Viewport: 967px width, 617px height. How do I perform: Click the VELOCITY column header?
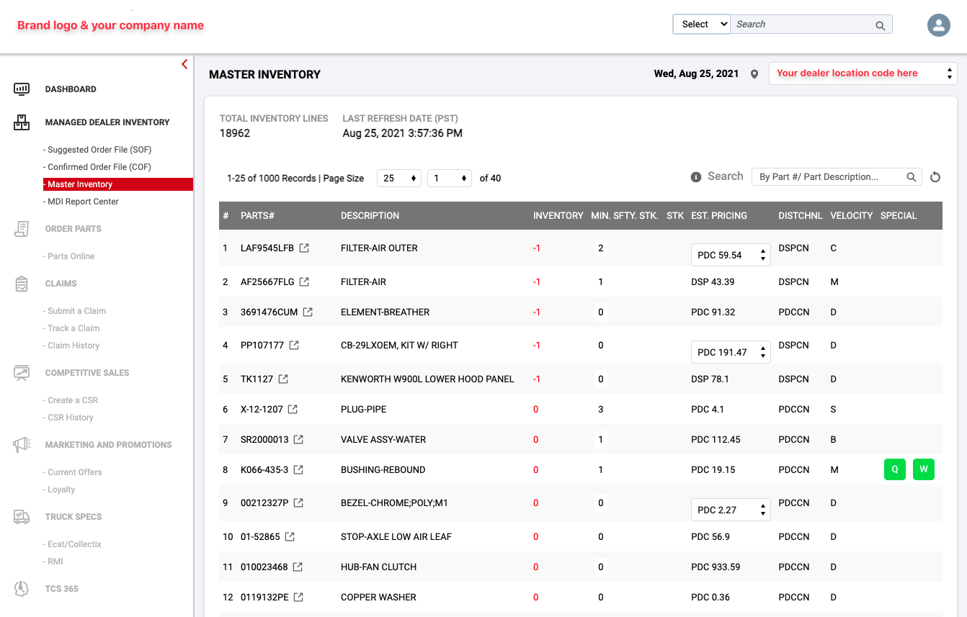(x=852, y=216)
